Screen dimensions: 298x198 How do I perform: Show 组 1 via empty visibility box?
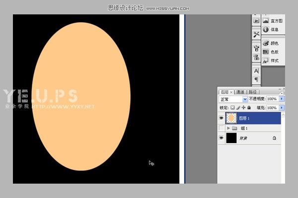pos(222,128)
